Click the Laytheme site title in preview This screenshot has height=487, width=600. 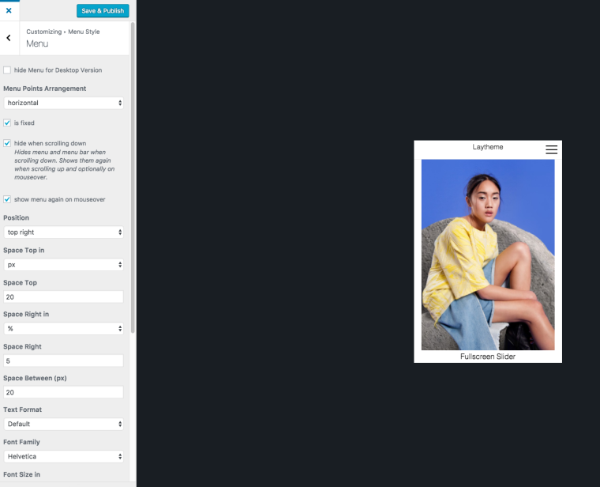pyautogui.click(x=487, y=147)
